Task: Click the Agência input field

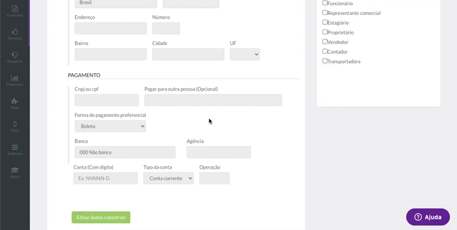Action: click(x=218, y=152)
